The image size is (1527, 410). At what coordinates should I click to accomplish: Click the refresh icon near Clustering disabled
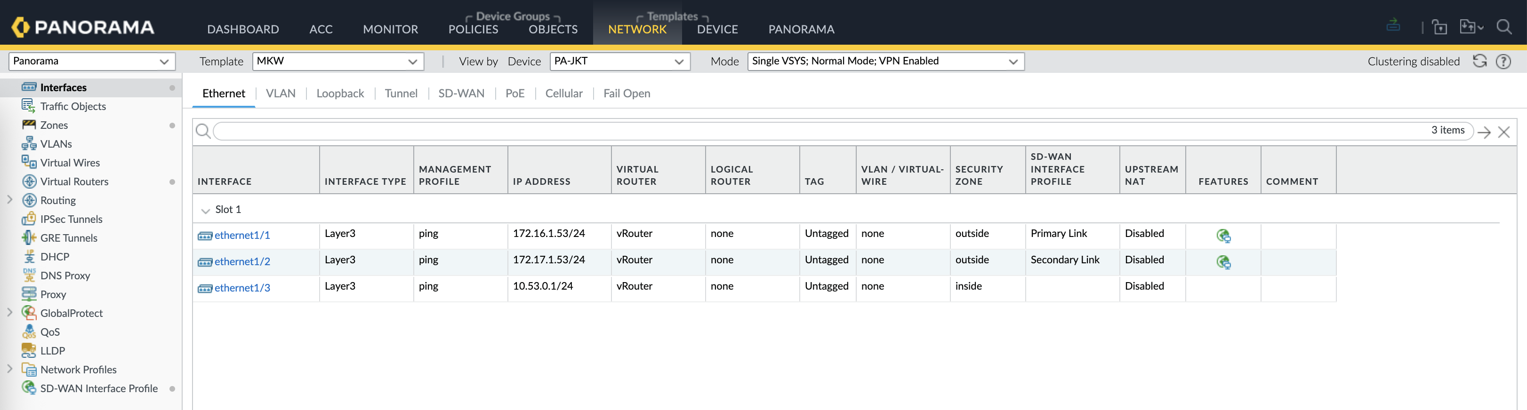click(x=1479, y=61)
